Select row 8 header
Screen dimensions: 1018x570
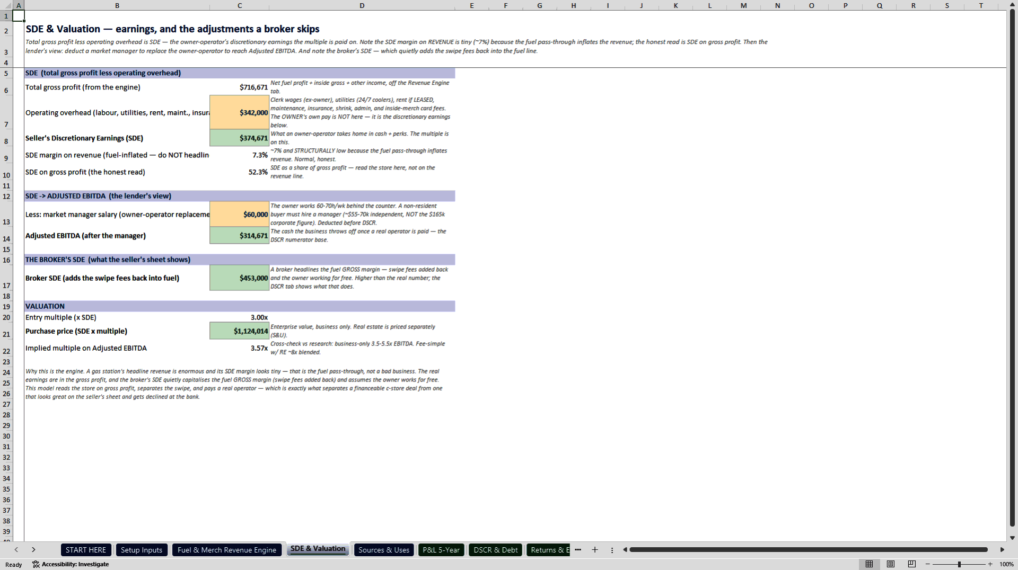click(x=6, y=138)
